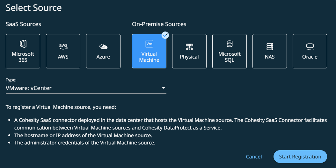Select the AWS logo icon
The width and height of the screenshot is (336, 168).
63,46
